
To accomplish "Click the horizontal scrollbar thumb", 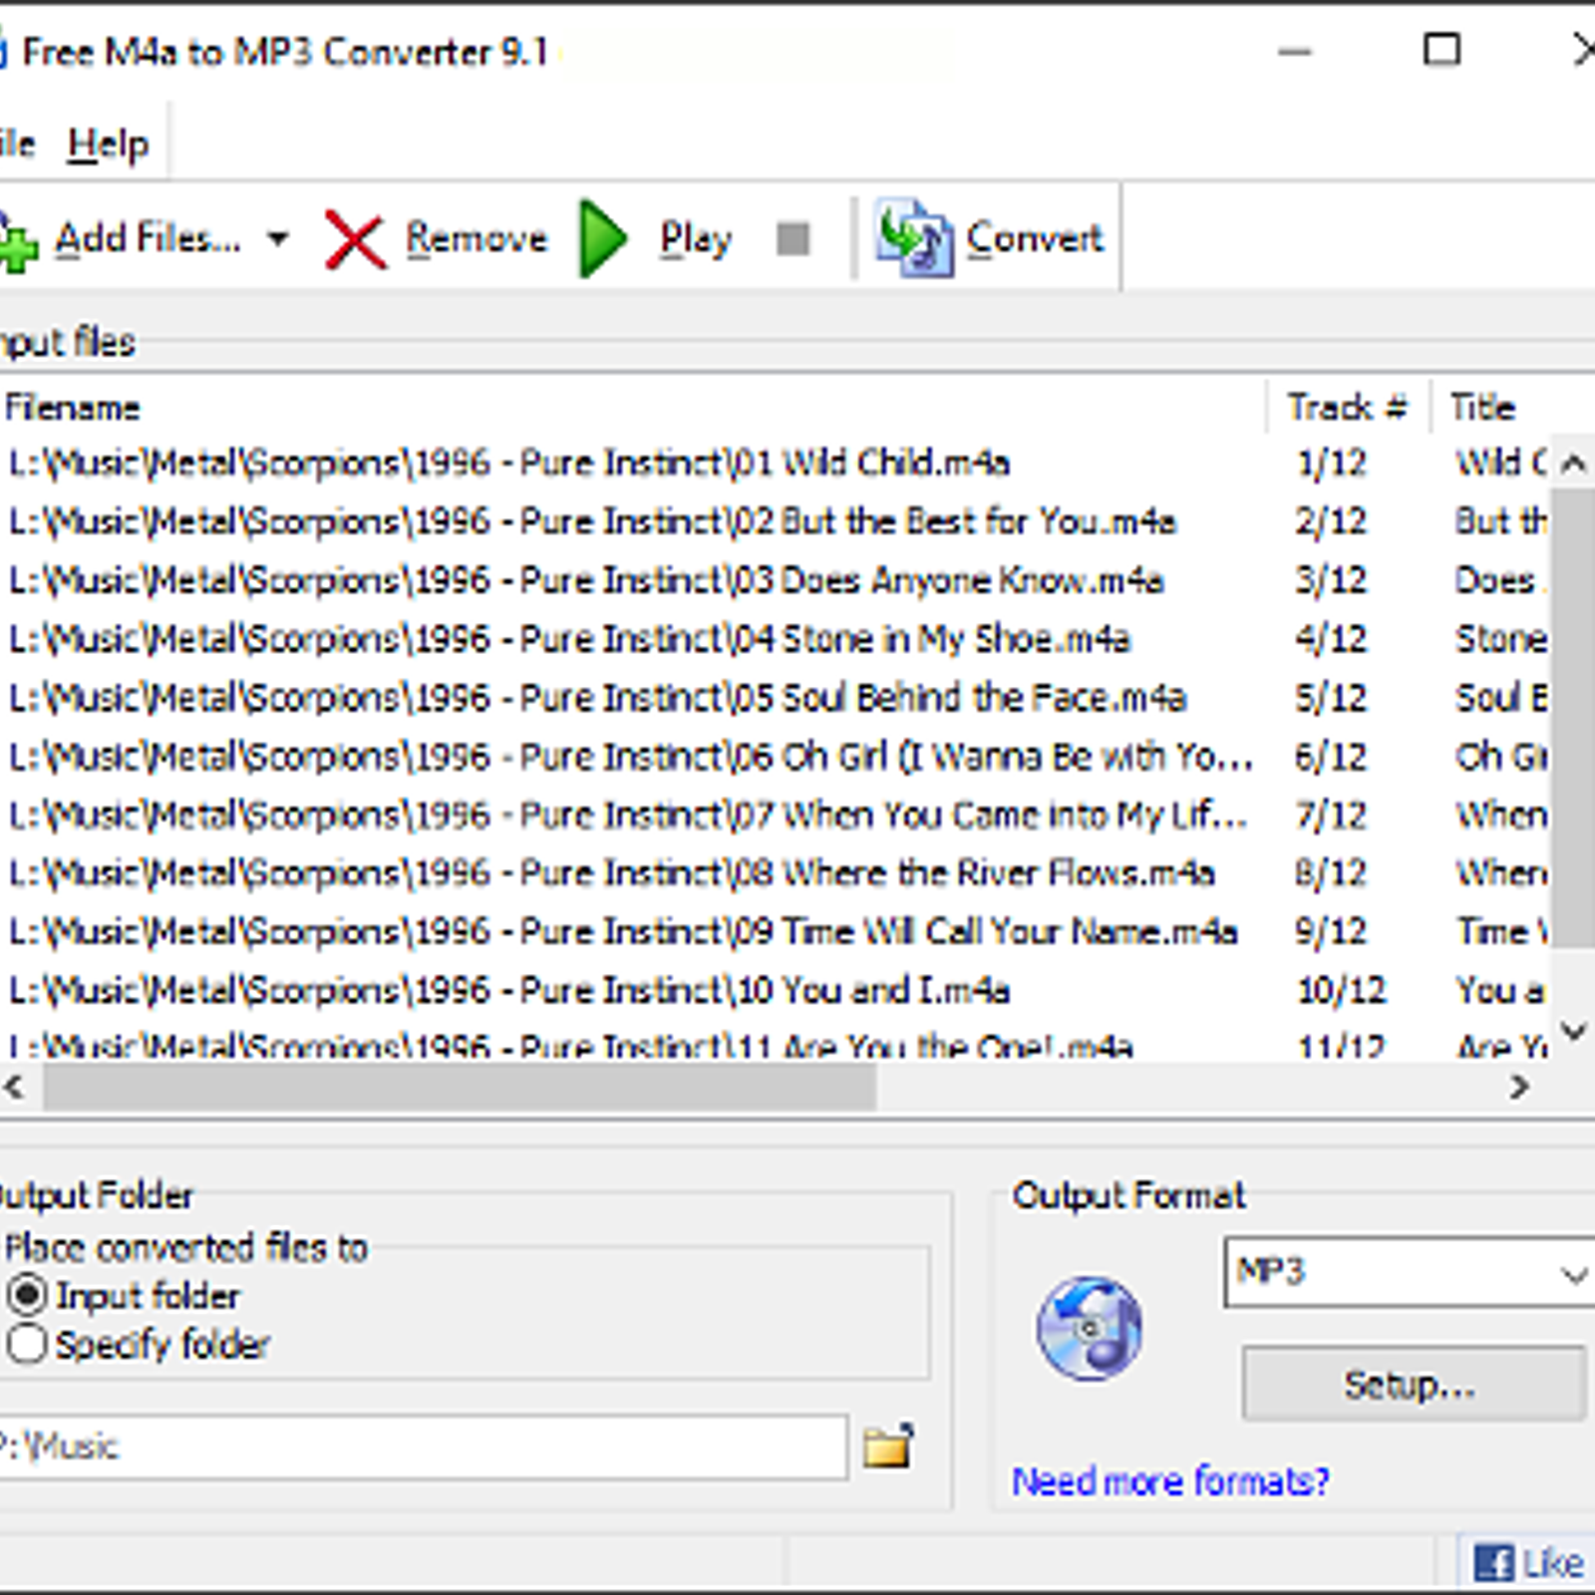I will point(459,1087).
